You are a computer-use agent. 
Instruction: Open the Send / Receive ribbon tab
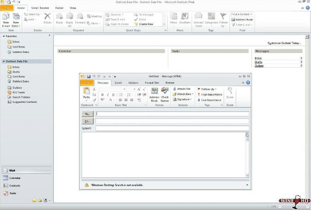pyautogui.click(x=40, y=8)
